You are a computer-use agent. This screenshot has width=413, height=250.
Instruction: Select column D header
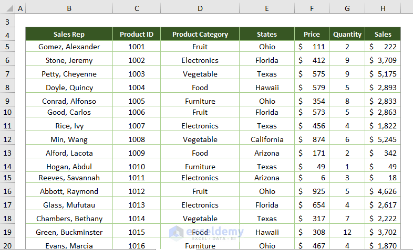click(x=200, y=8)
